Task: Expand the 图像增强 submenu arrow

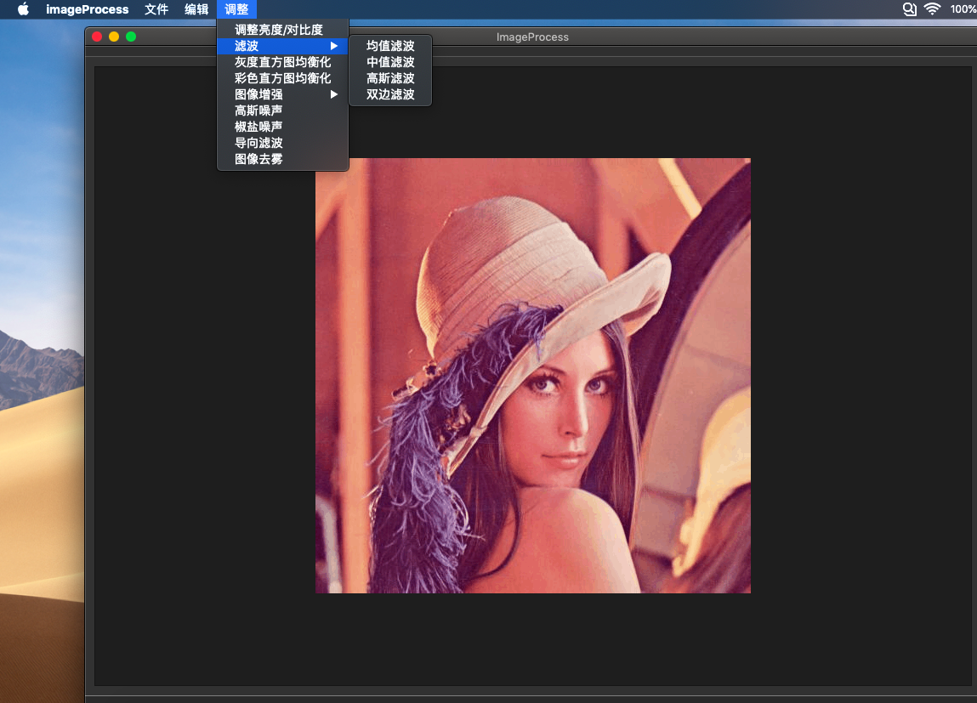Action: 334,94
